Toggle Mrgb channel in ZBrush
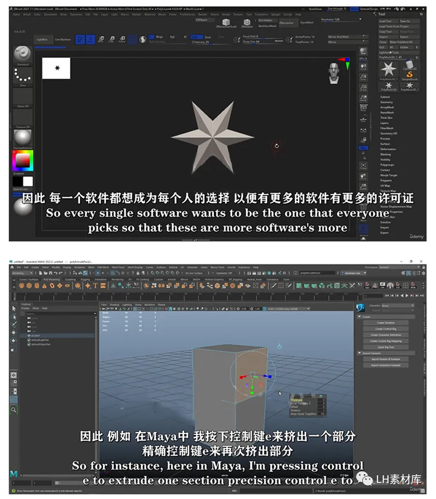 click(159, 37)
